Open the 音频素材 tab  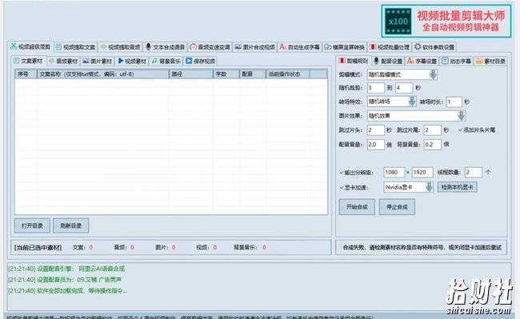pos(63,62)
